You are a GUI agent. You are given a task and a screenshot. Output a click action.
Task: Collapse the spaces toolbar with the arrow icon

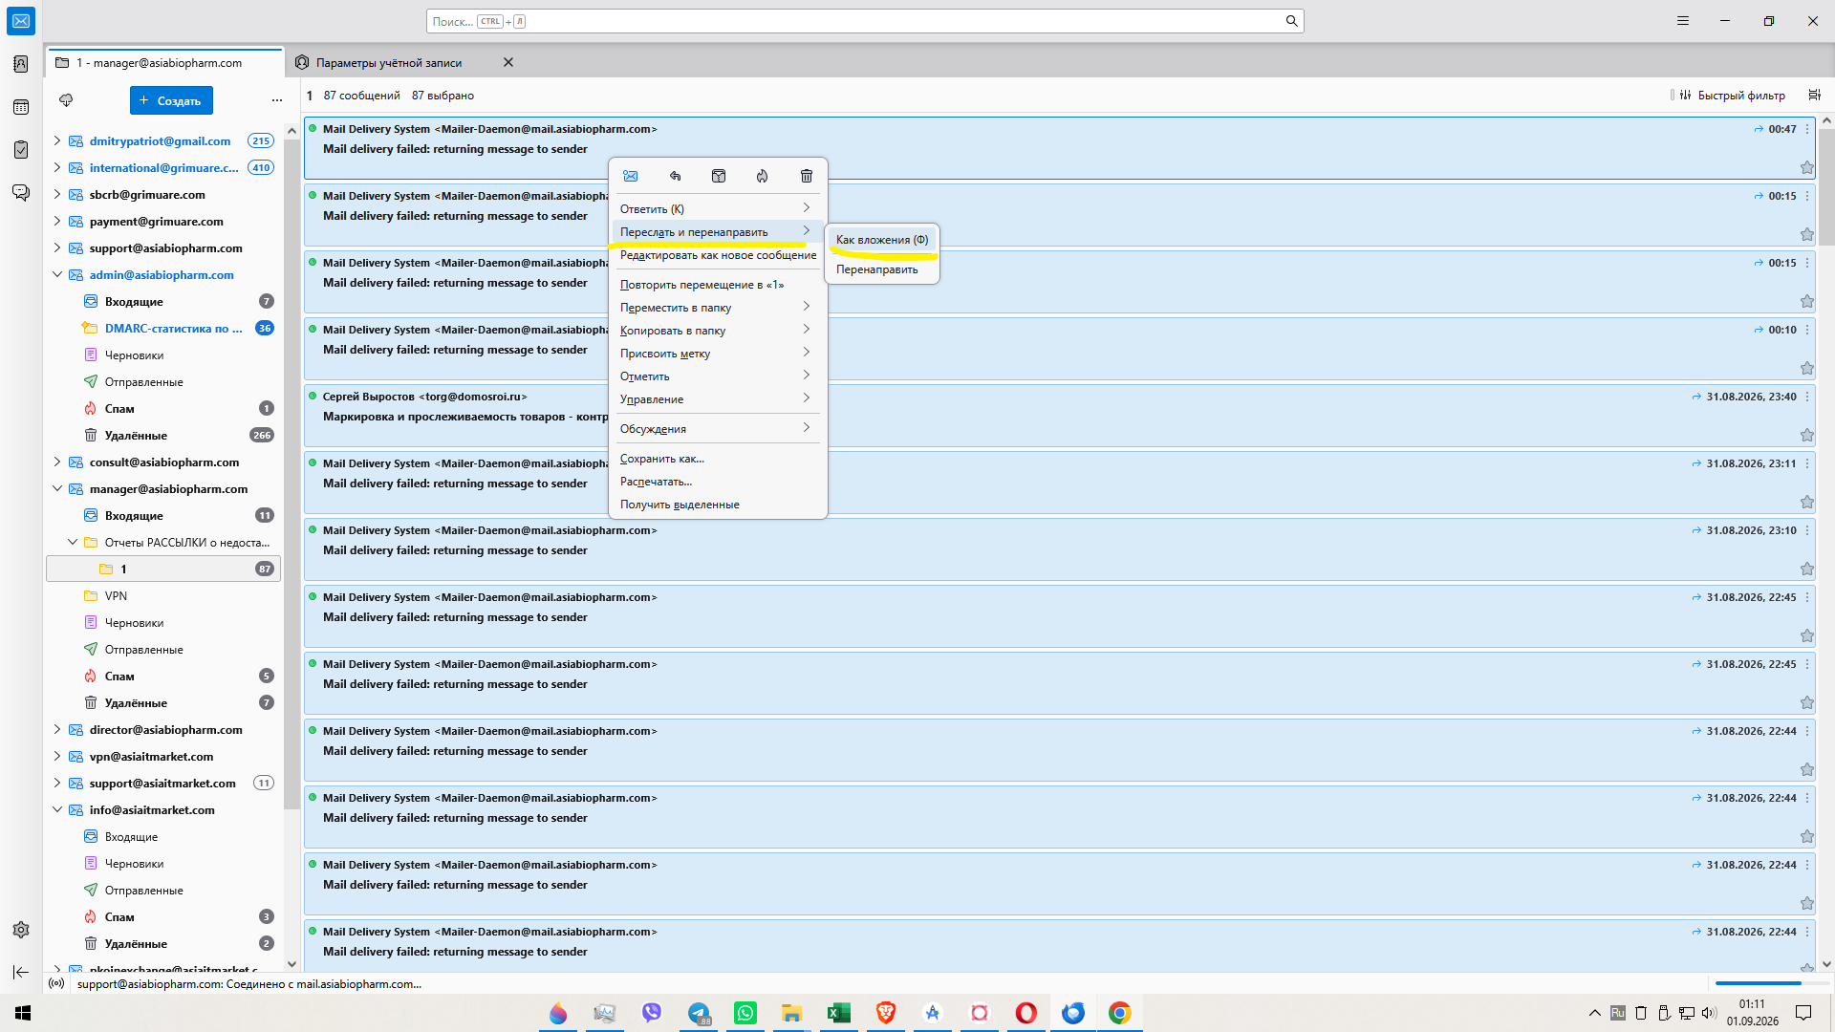21,972
